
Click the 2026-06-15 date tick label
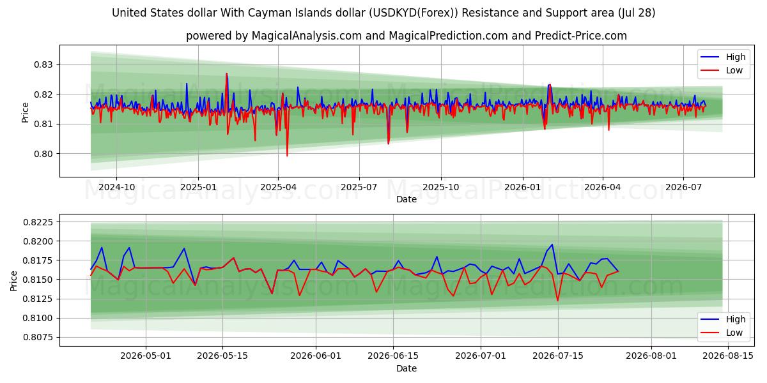click(392, 356)
